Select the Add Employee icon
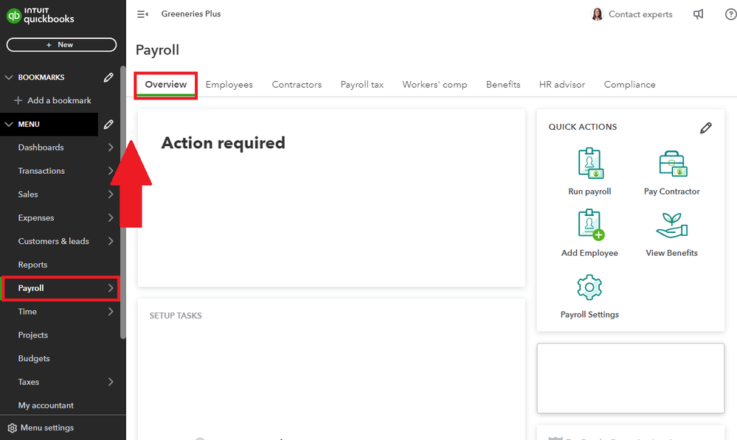This screenshot has height=440, width=737. [589, 225]
